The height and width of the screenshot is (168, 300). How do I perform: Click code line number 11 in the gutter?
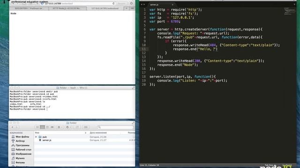(x=144, y=49)
